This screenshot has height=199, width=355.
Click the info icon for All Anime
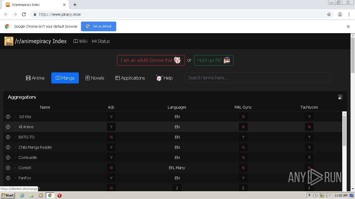tap(8, 127)
